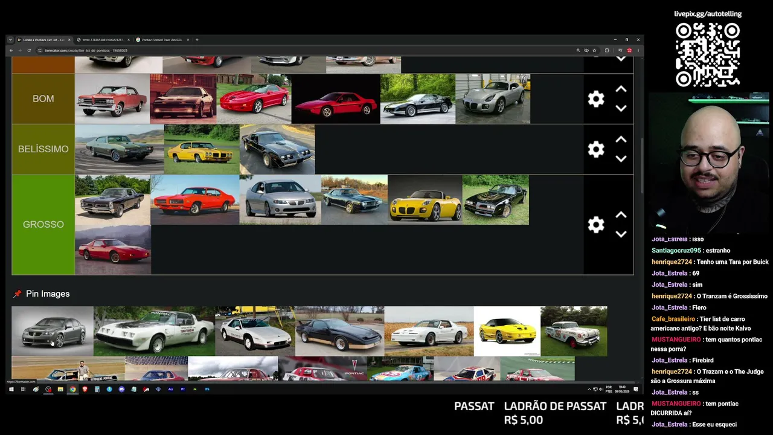
Task: Select the green GTO in BELÍSSIMO tier
Action: 120,149
